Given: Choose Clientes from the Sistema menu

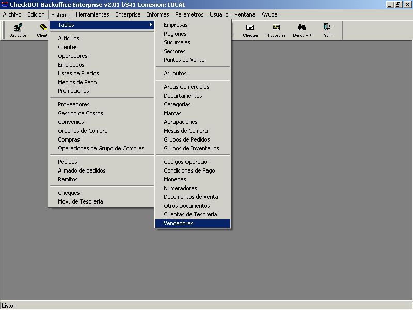Looking at the screenshot, I should click(102, 47).
